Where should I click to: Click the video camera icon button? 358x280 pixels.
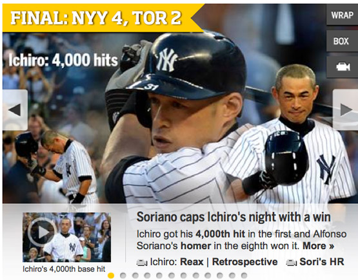tap(343, 67)
